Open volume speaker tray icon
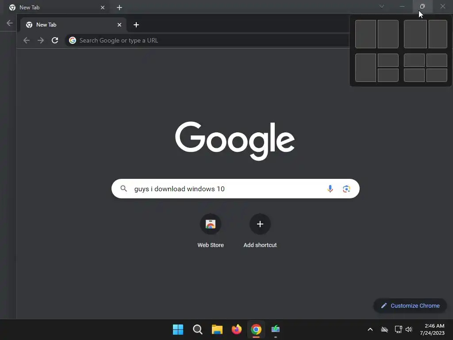The width and height of the screenshot is (453, 340). coord(409,329)
